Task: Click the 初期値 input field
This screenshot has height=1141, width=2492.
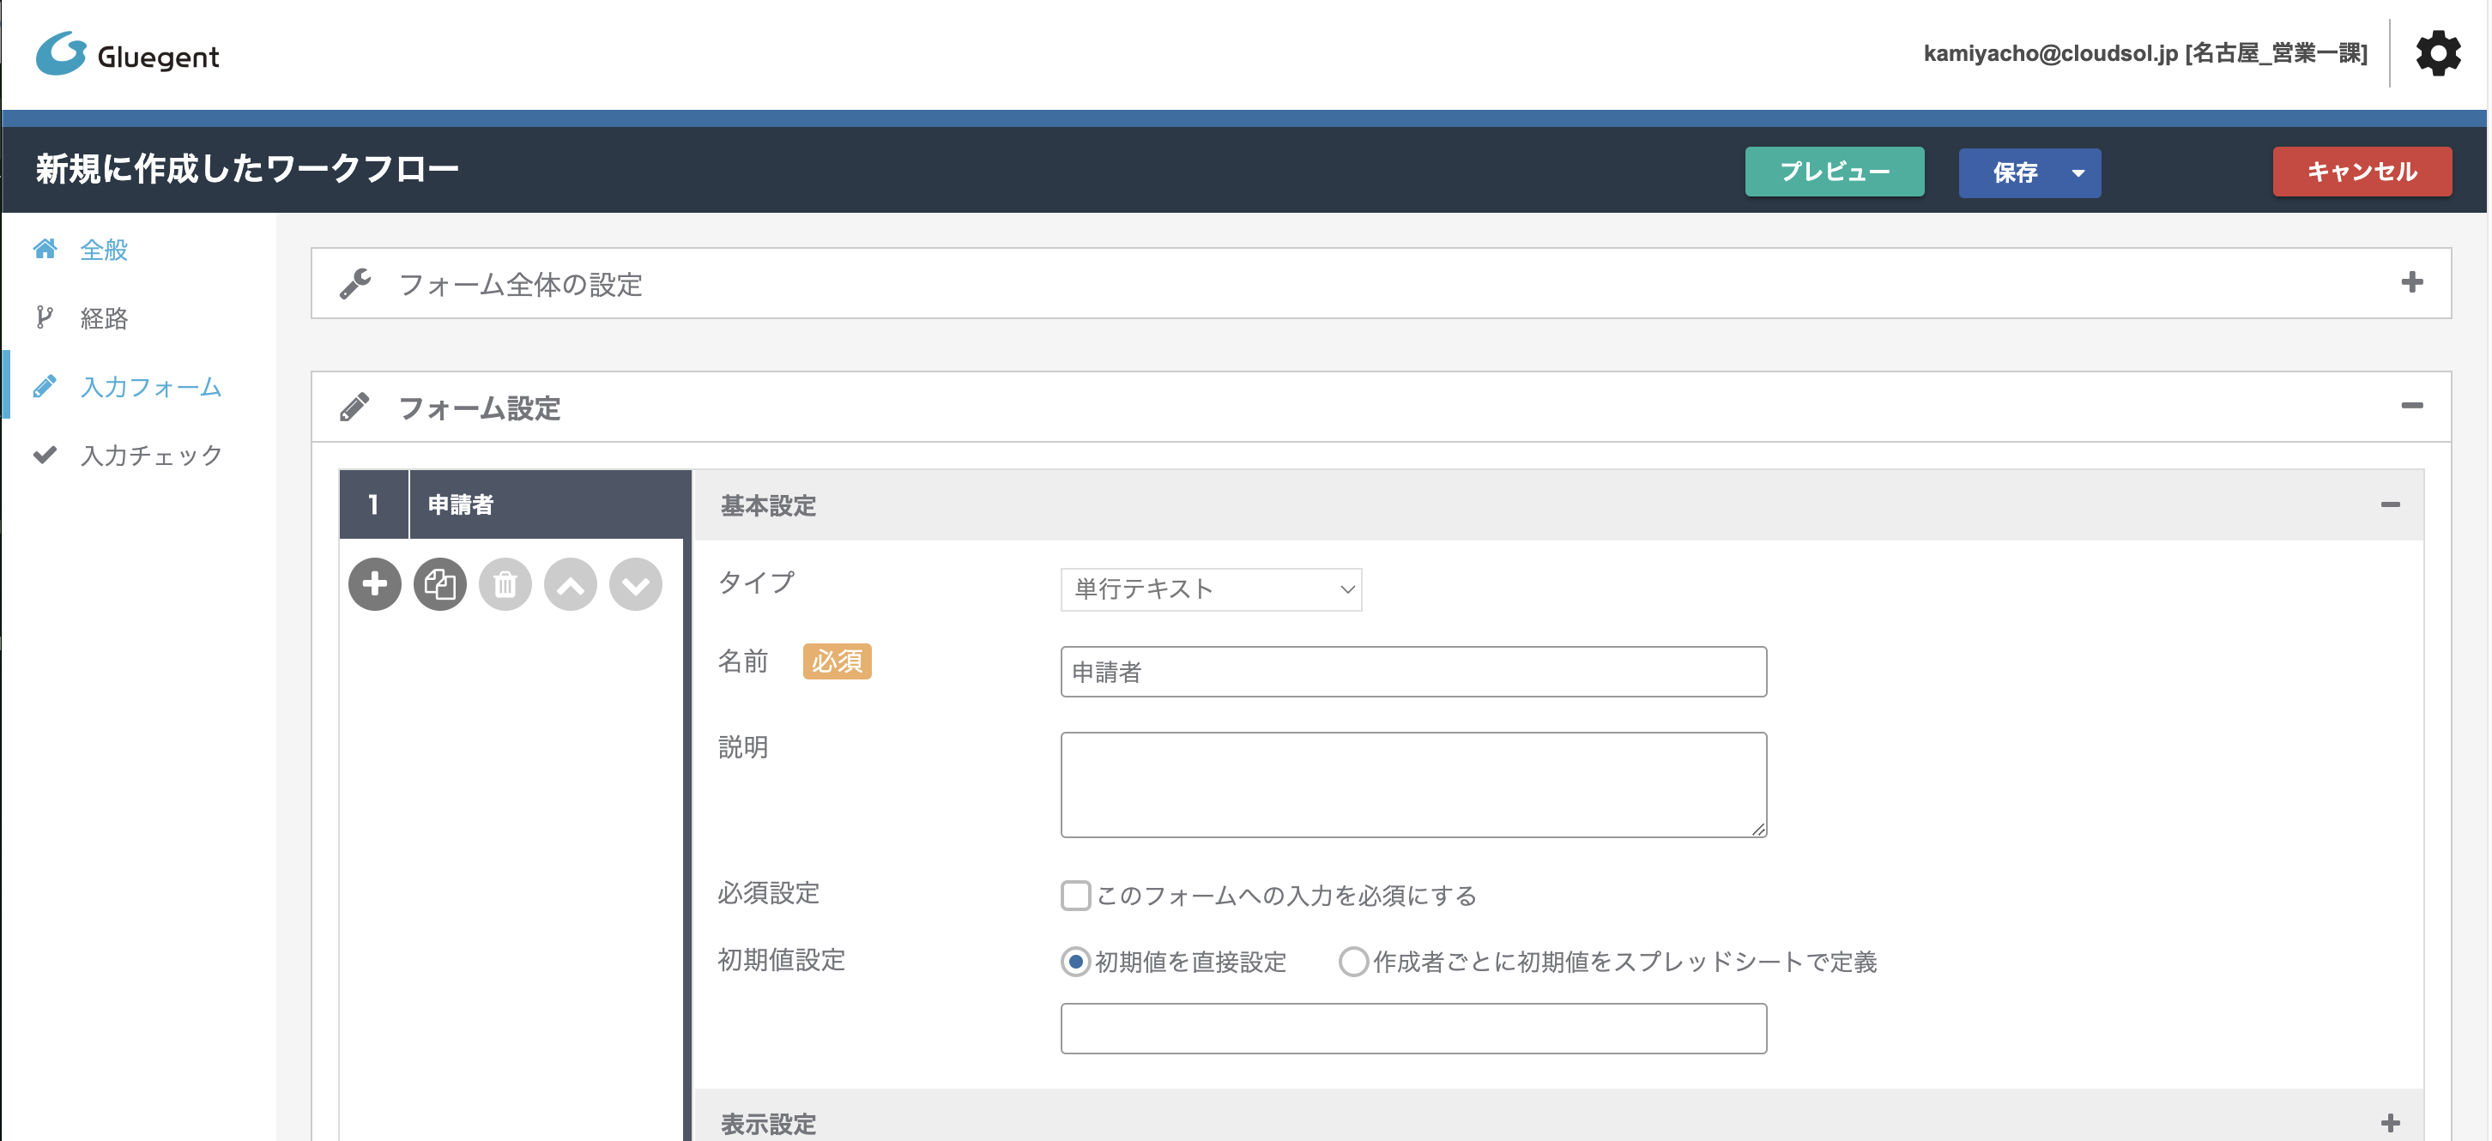Action: tap(1413, 1028)
